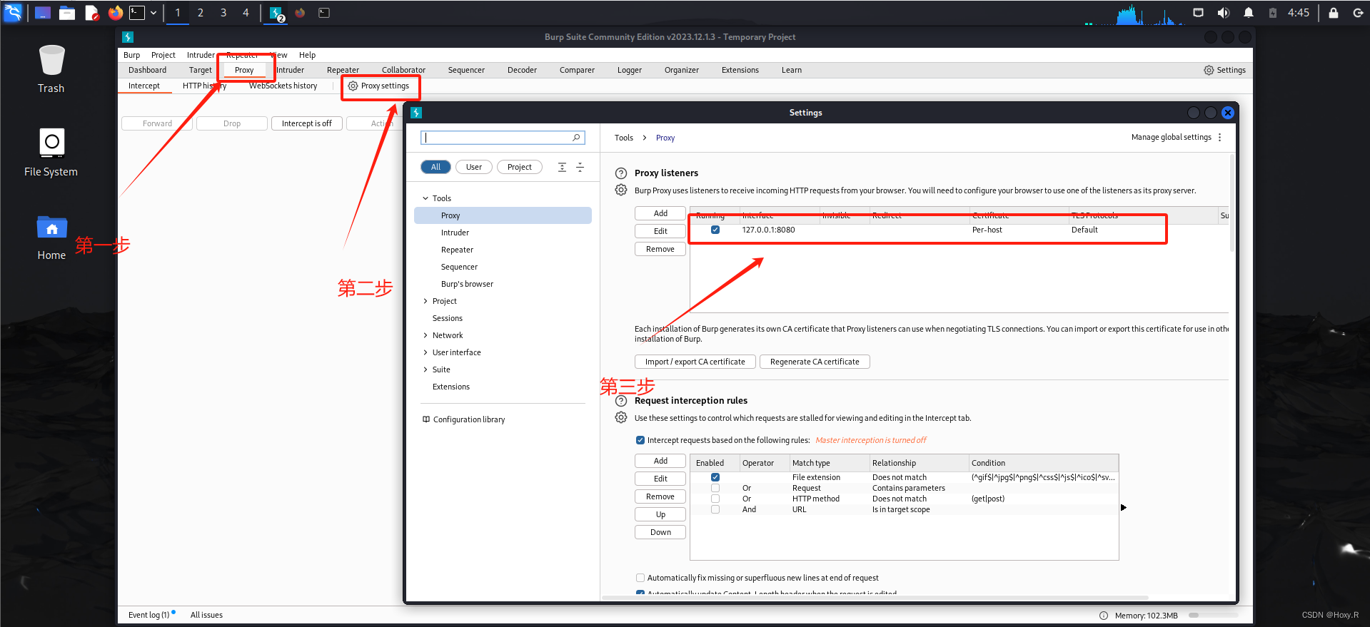This screenshot has height=627, width=1370.
Task: Click Import / export CA certificate
Action: point(695,362)
